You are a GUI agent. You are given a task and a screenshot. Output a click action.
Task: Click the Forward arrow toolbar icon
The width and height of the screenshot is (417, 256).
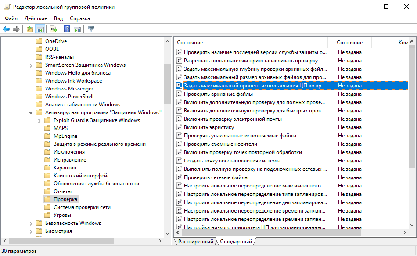point(16,29)
